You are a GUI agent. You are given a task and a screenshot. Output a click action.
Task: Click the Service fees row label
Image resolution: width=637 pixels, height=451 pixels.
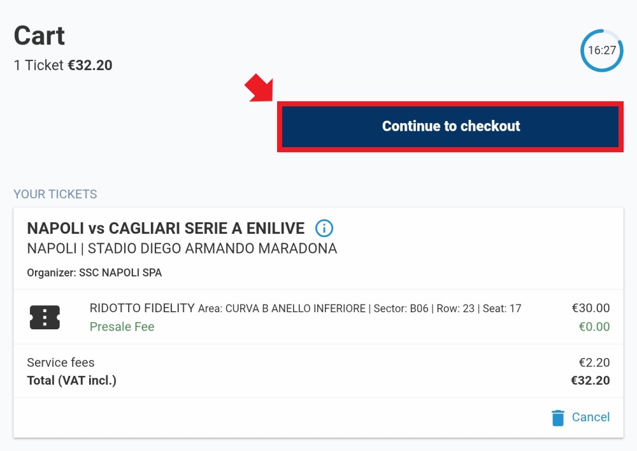(x=61, y=362)
